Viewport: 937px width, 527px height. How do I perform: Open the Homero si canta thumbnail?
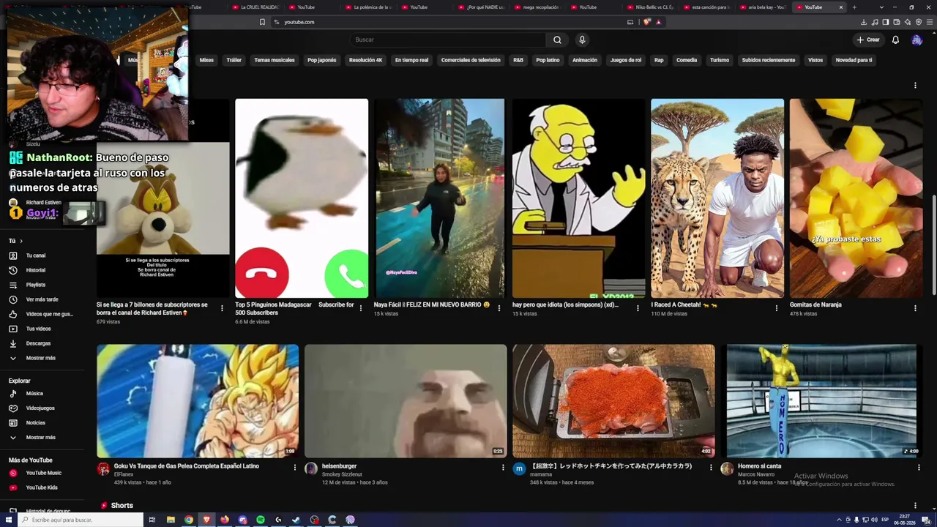point(821,401)
